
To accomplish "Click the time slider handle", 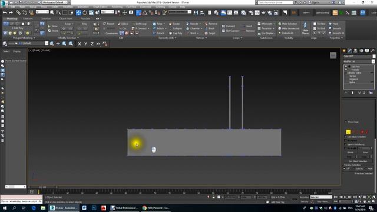I will coord(43,187).
